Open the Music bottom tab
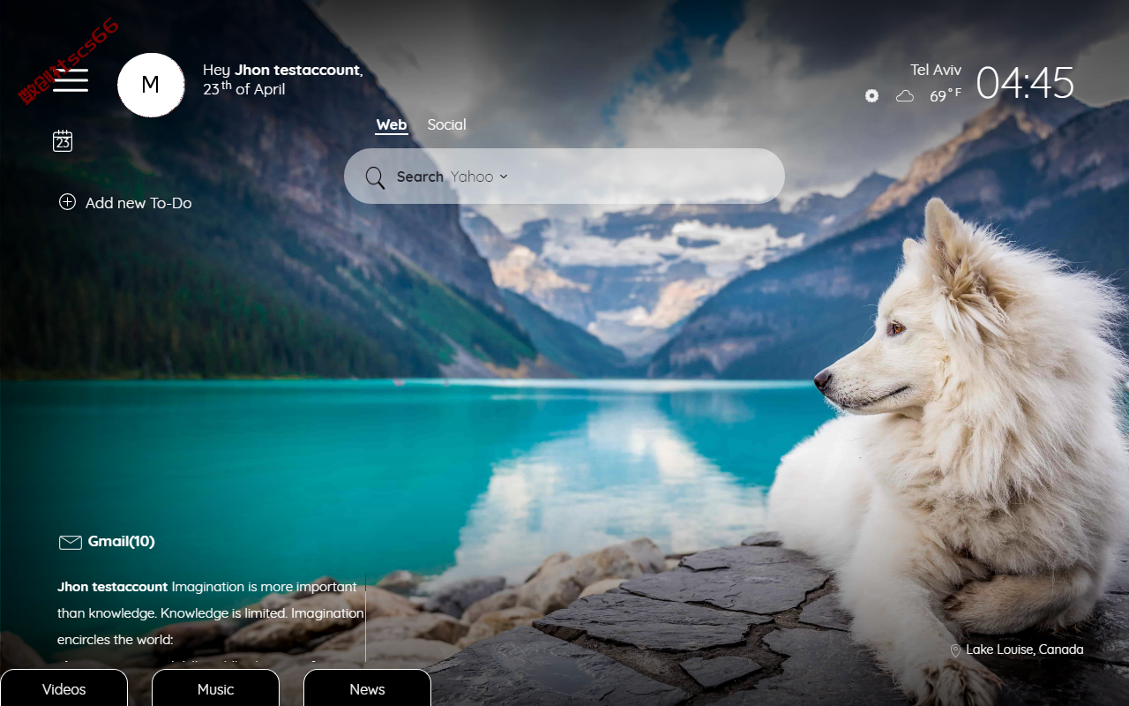 216,688
